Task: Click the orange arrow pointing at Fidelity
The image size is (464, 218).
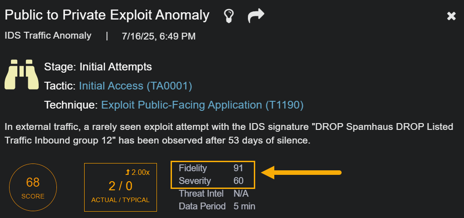Action: coord(302,172)
